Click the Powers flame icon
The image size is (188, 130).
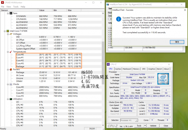click(11, 69)
